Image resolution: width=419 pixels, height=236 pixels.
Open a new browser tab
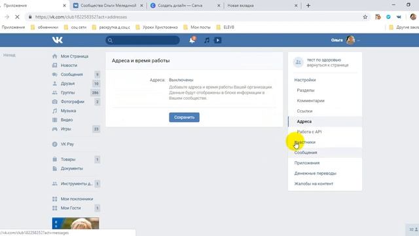coord(308,5)
